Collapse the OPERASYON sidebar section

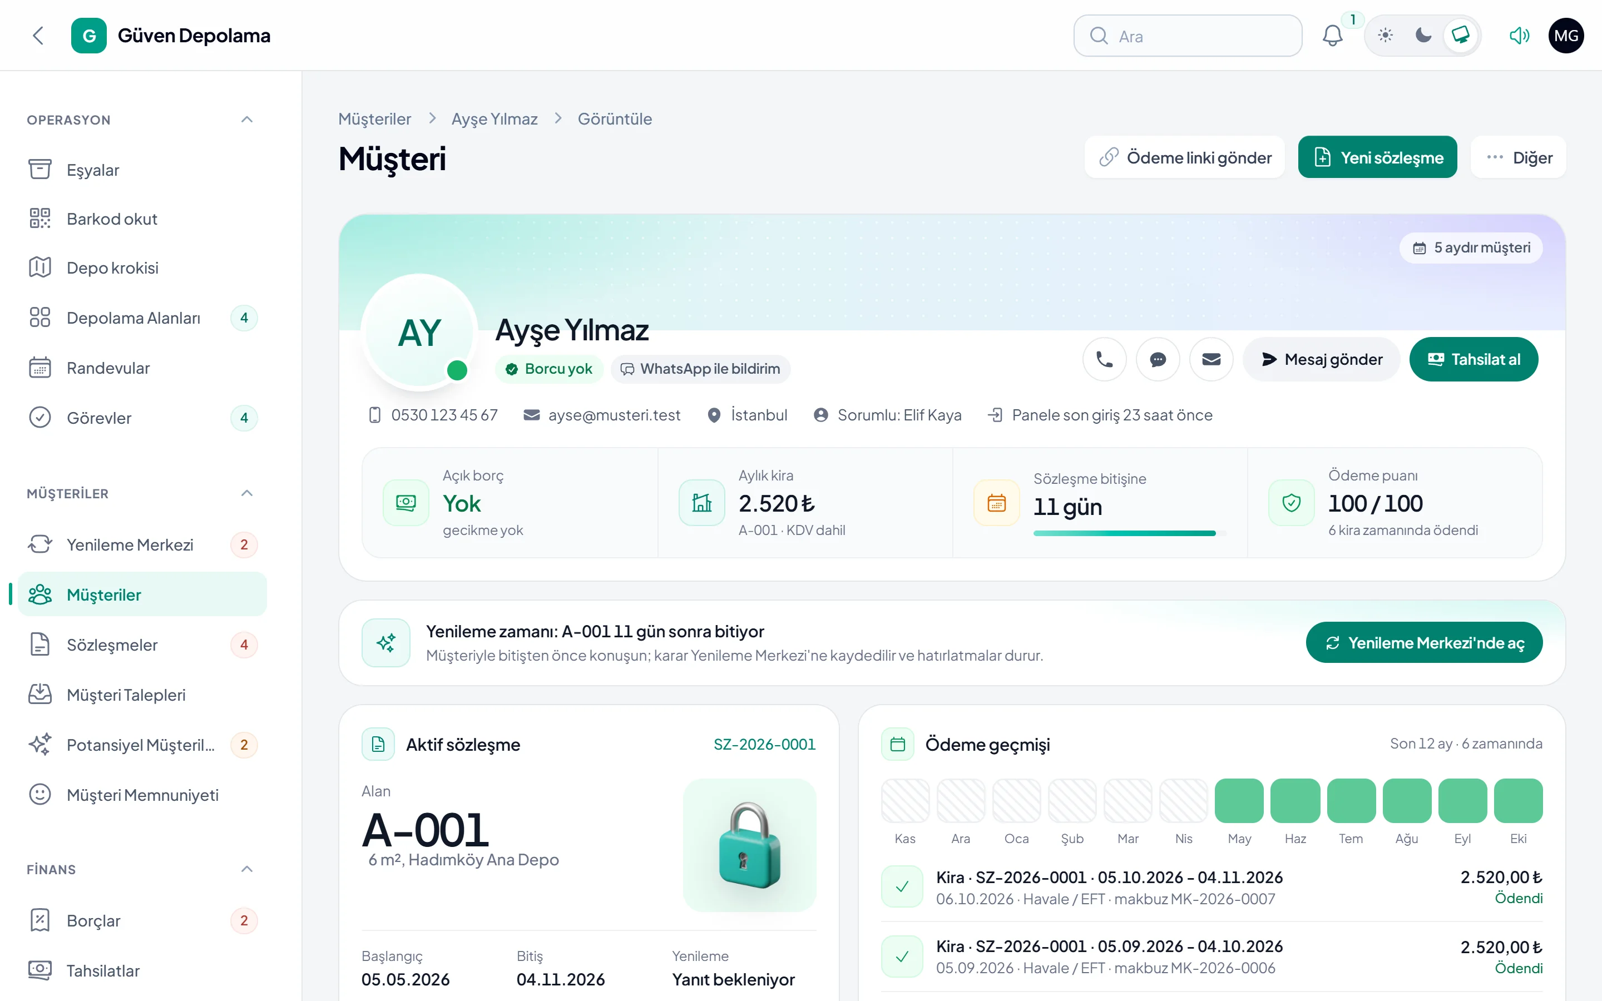pos(247,120)
